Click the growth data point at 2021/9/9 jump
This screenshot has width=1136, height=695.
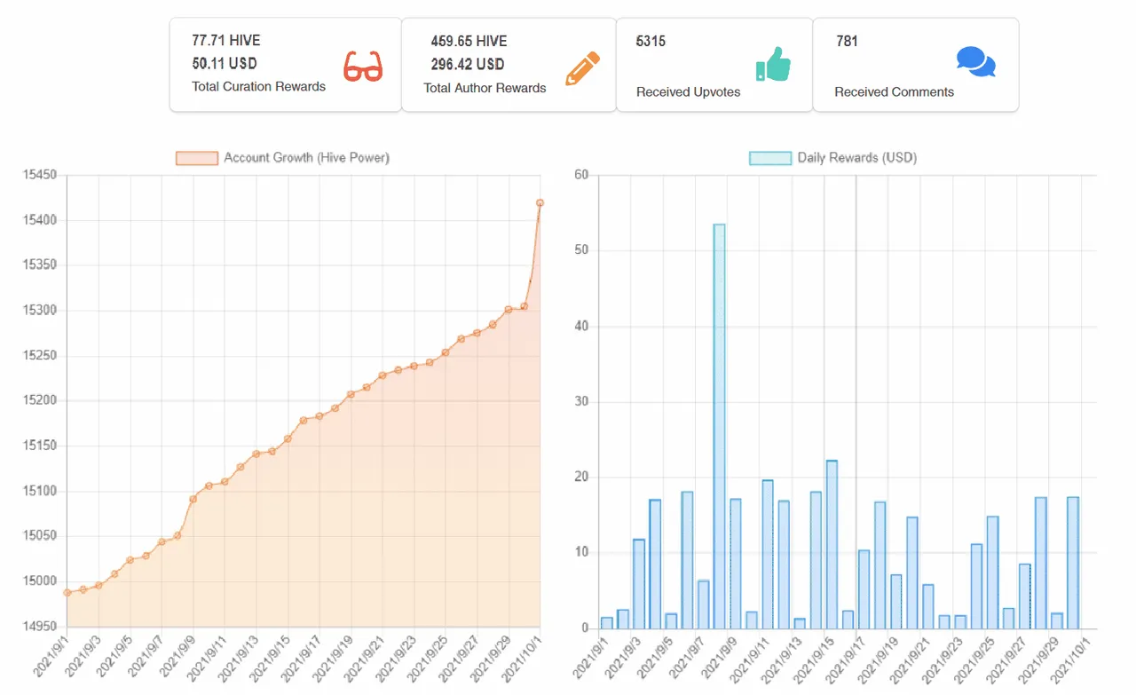[193, 499]
